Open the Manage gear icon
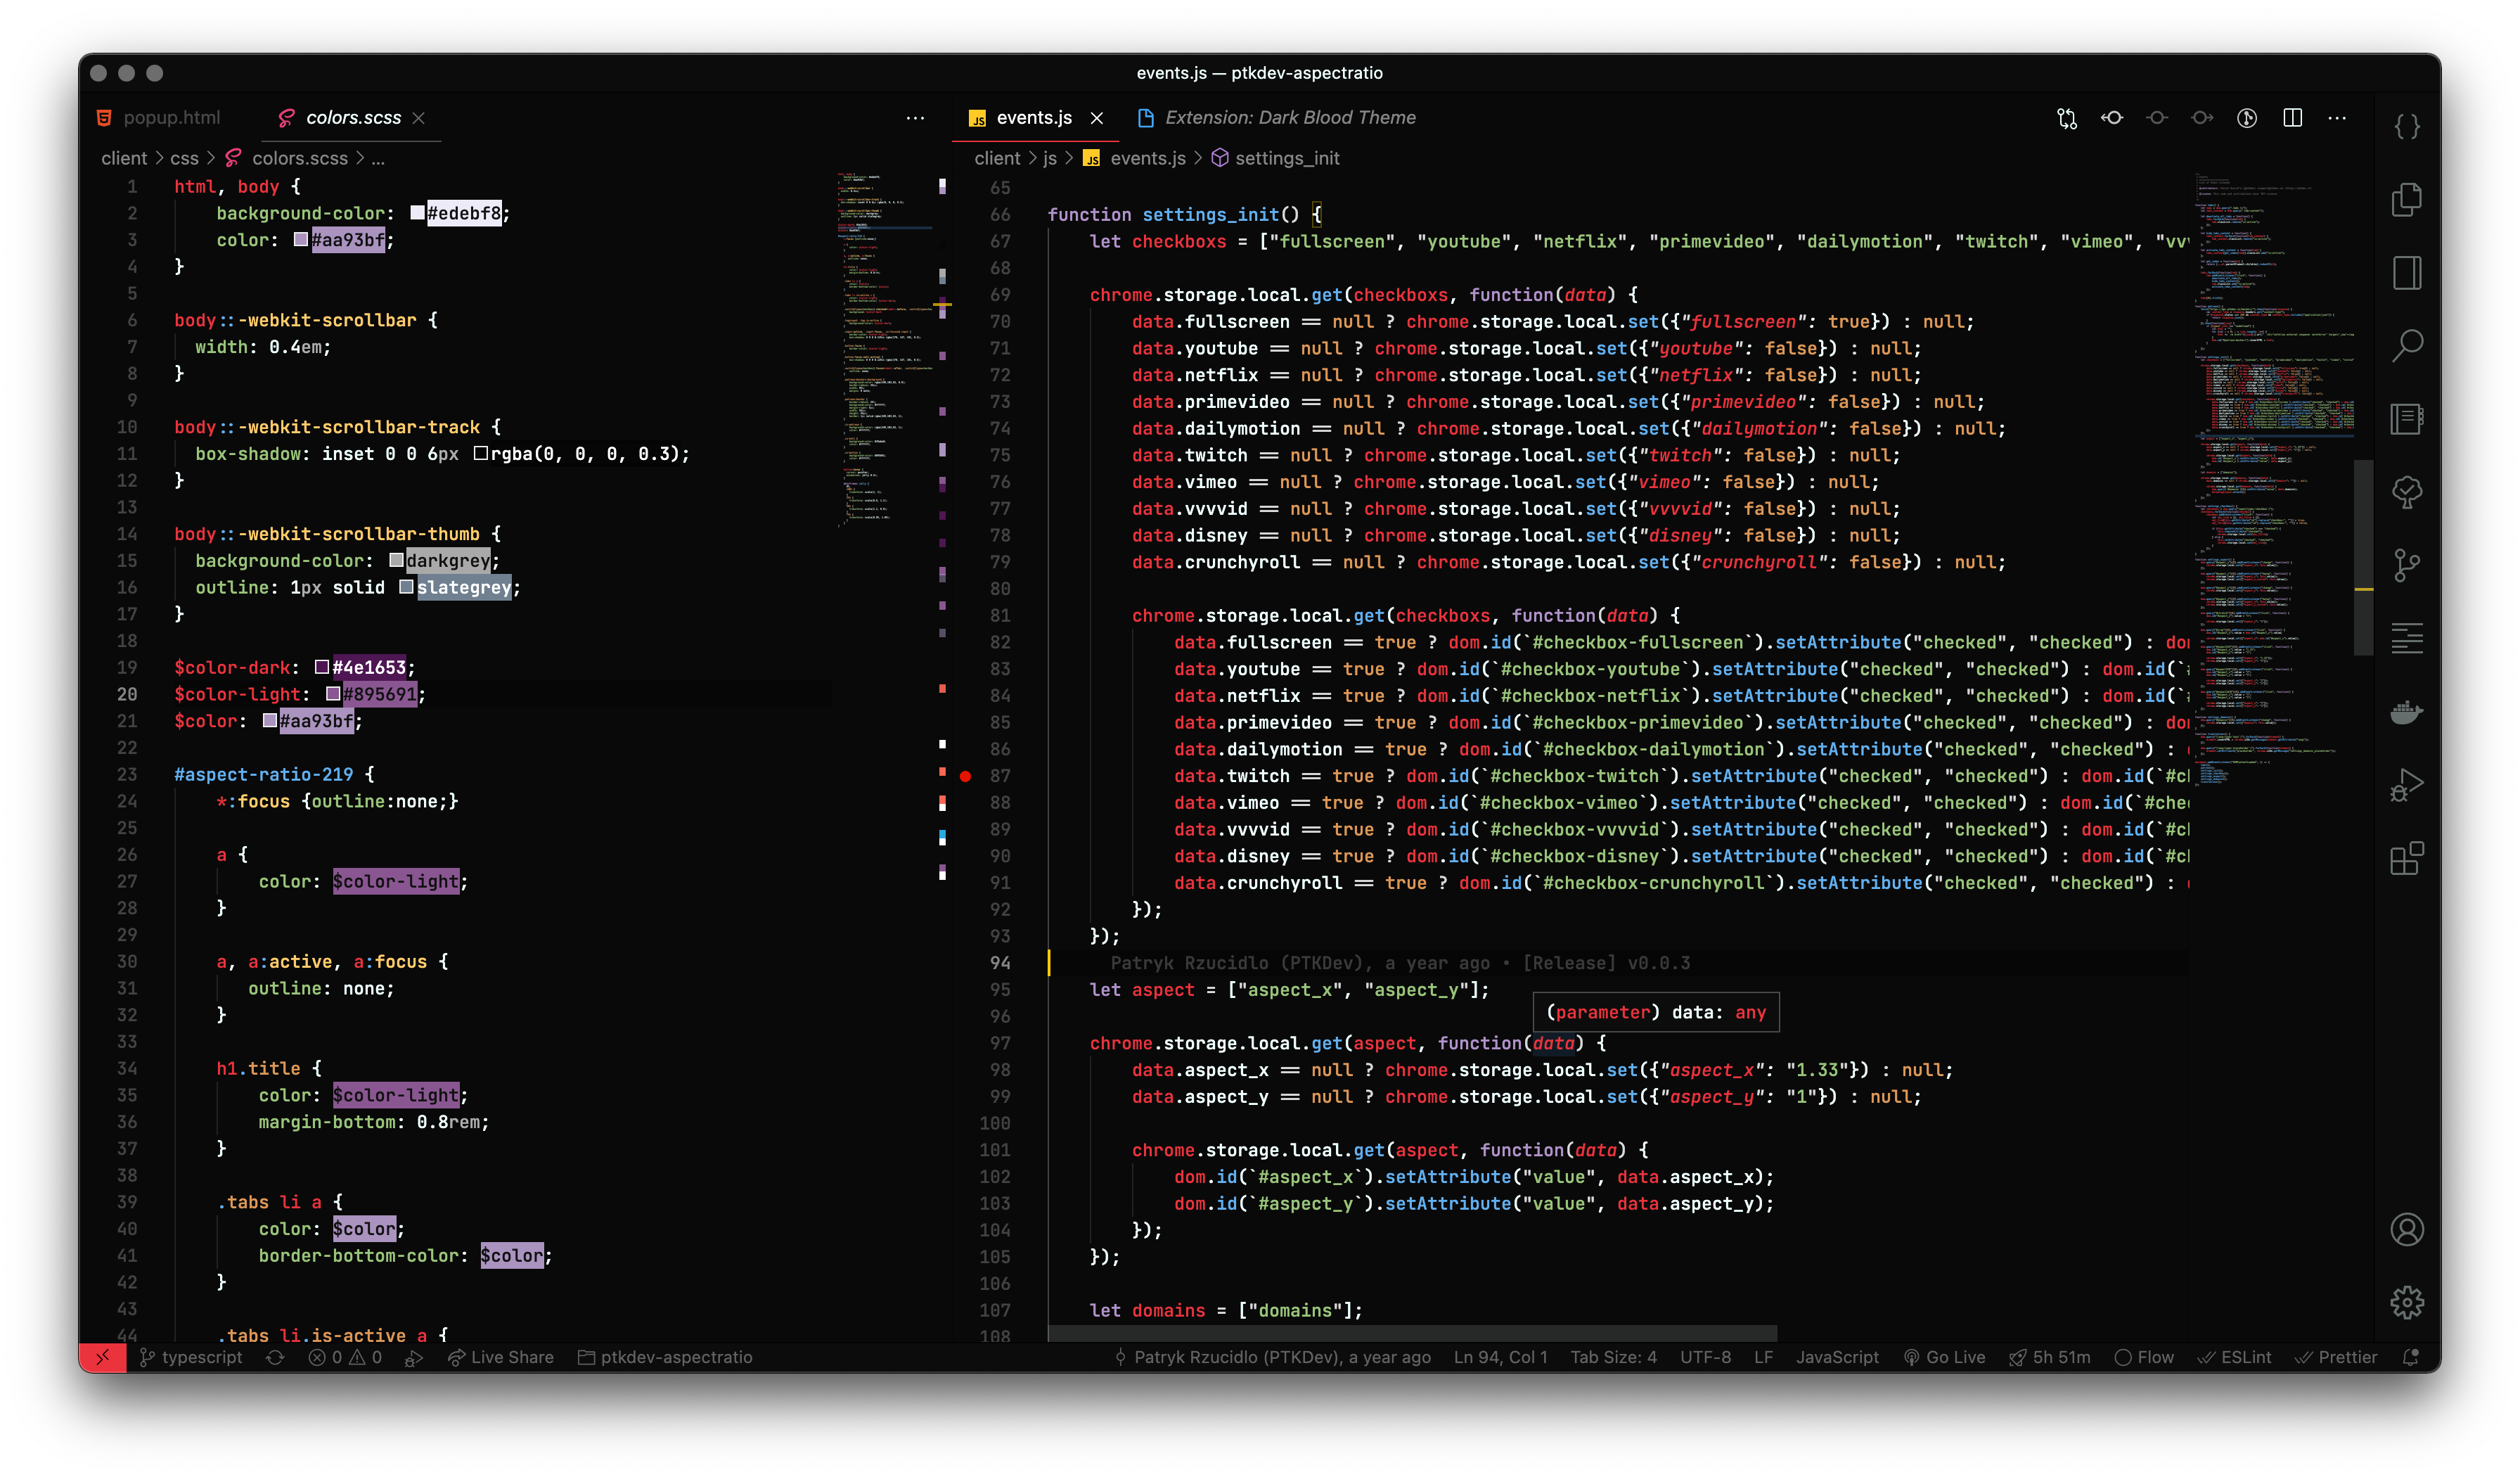 2406,1302
